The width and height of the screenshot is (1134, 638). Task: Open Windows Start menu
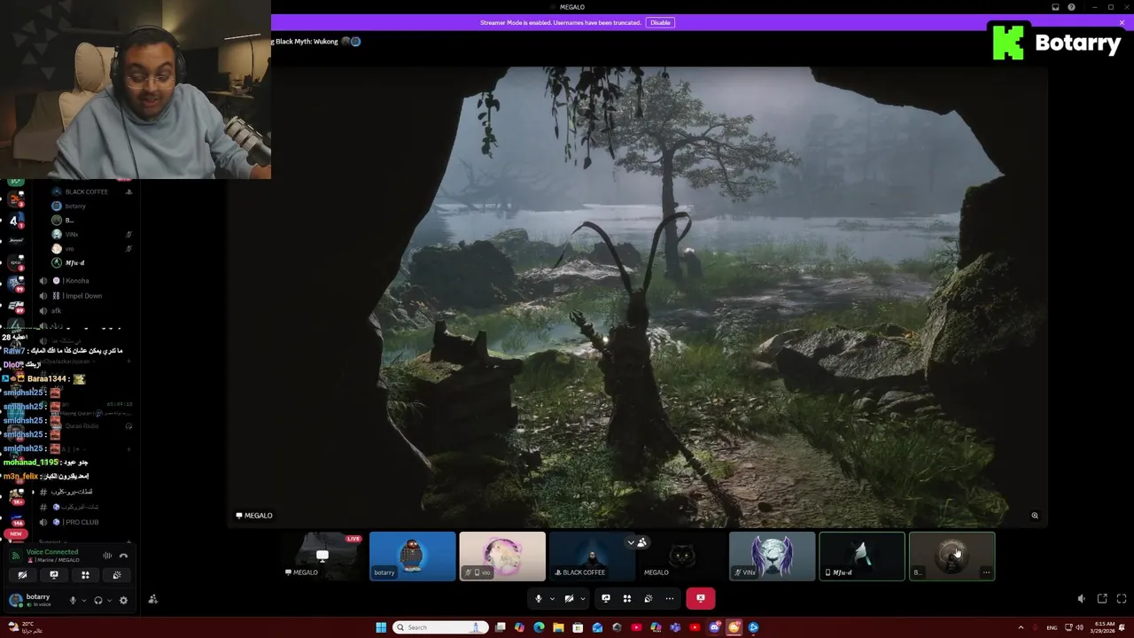coord(381,627)
